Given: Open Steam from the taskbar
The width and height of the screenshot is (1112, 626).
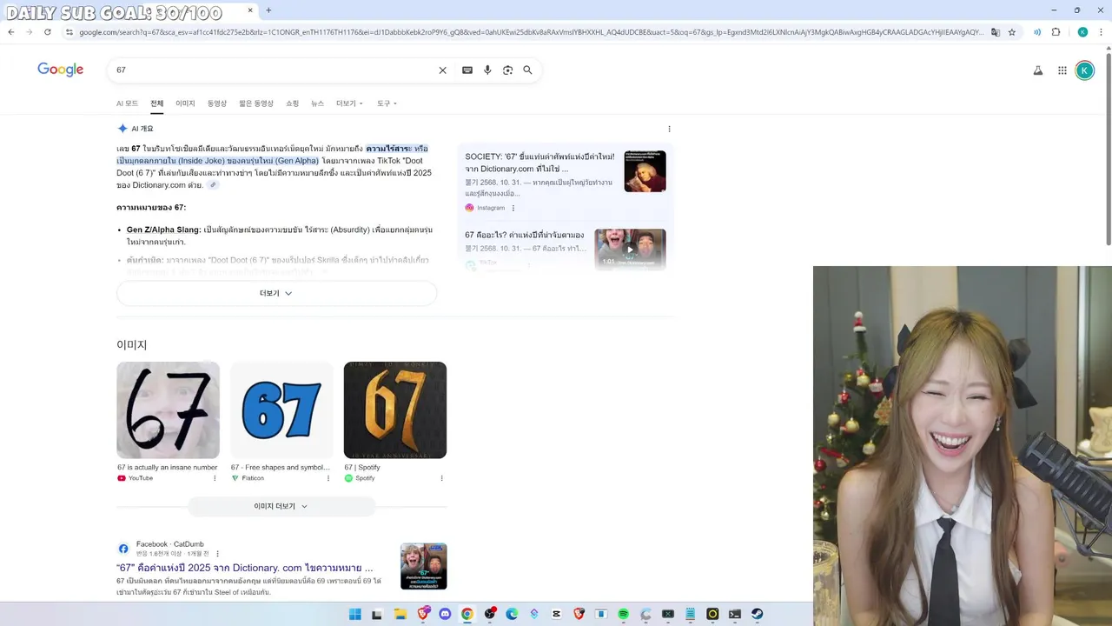Looking at the screenshot, I should (x=757, y=614).
